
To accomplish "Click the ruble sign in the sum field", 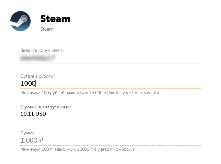I will (x=41, y=140).
